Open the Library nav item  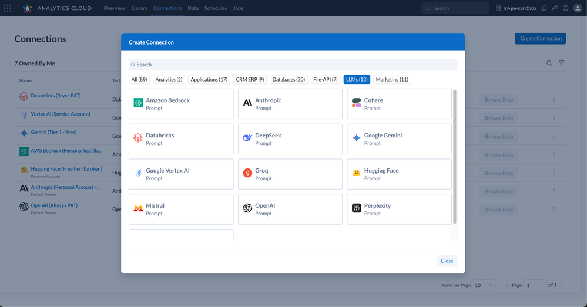[139, 8]
